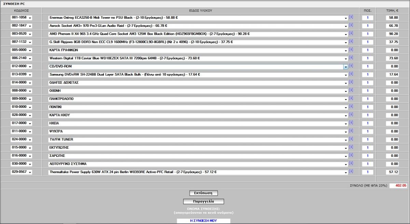This screenshot has width=410, height=224.
Task: Click the ΣΥΝΘΕΣΗ PC title text
Action: (14, 3)
